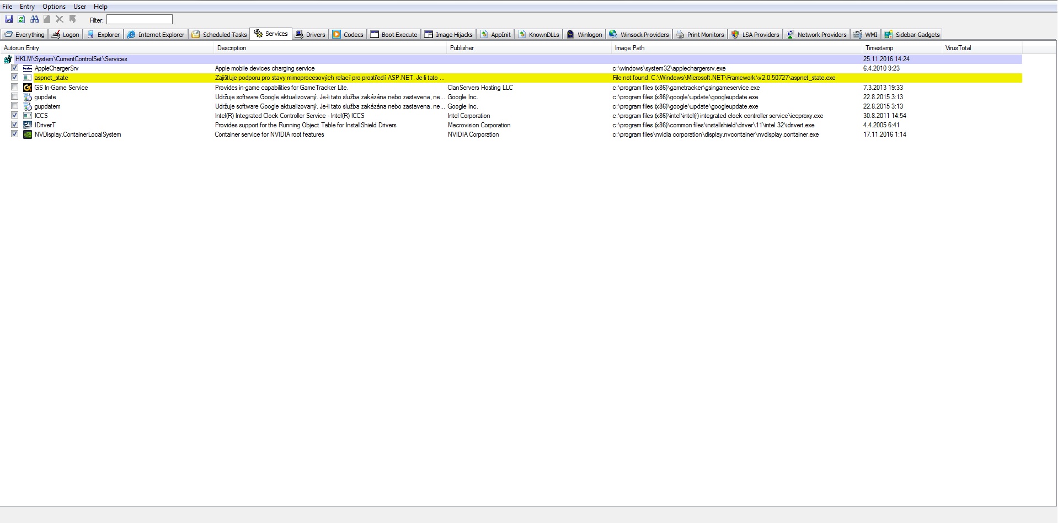Sort by the Publisher column header
This screenshot has height=523, width=1063.
point(529,48)
